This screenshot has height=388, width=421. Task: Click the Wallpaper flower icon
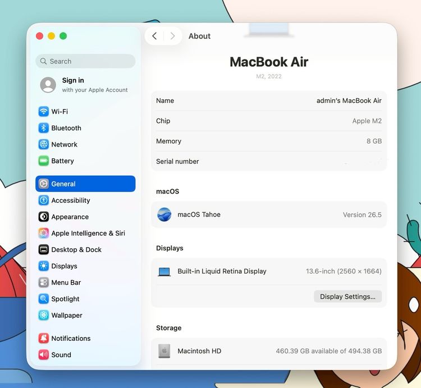tap(43, 315)
